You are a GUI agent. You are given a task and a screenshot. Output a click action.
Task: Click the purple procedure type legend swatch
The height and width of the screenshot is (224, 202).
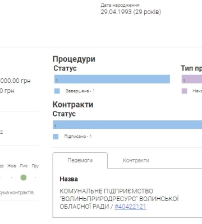click(x=184, y=91)
